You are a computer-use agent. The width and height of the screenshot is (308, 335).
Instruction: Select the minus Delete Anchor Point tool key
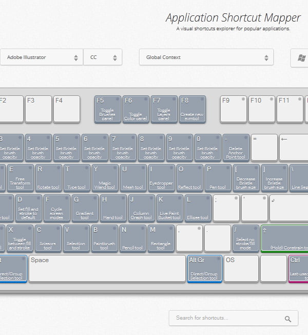[236, 148]
